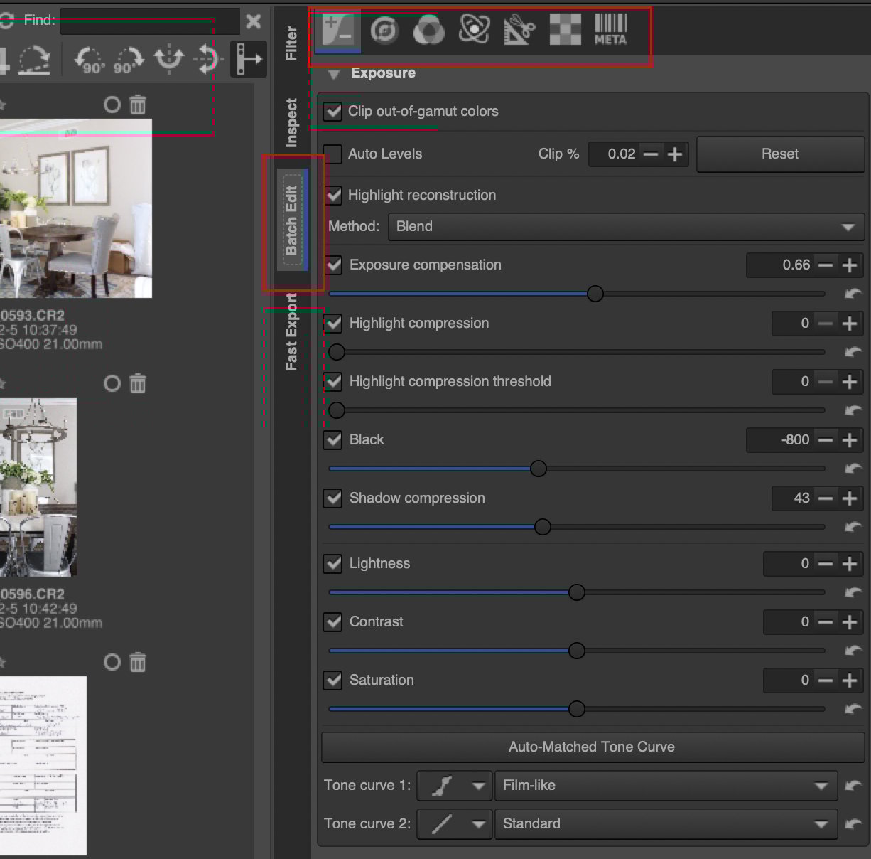The image size is (871, 859).
Task: Disable Highlight reconstruction
Action: pos(332,195)
